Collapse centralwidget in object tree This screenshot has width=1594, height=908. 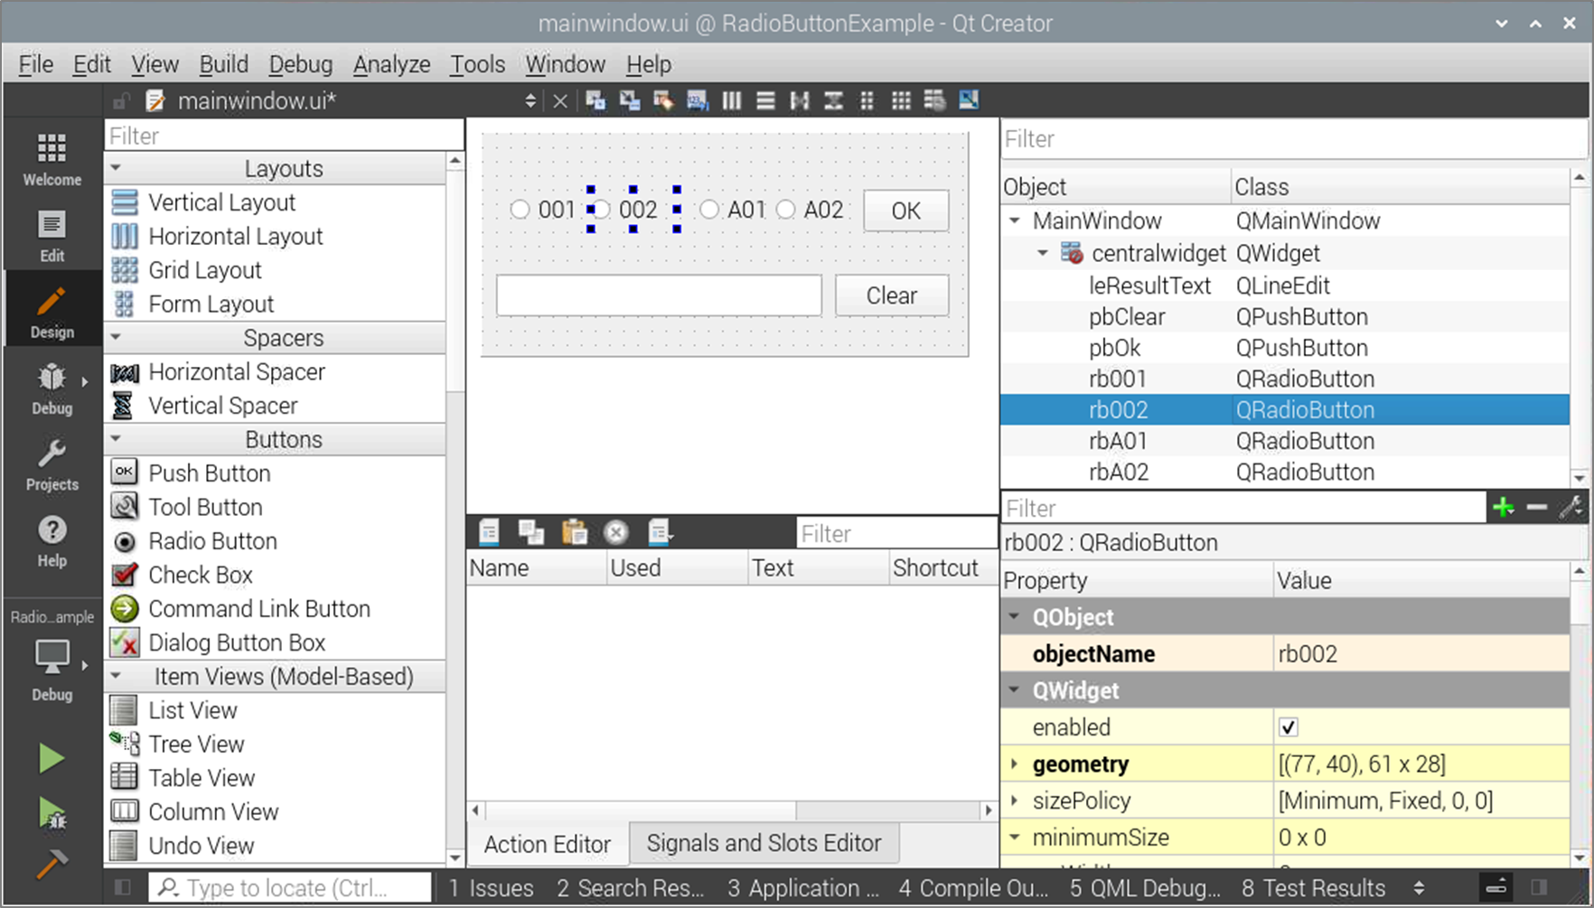coord(1043,253)
